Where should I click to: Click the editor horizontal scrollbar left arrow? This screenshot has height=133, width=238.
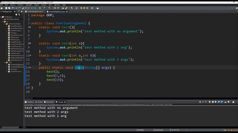tap(32, 99)
